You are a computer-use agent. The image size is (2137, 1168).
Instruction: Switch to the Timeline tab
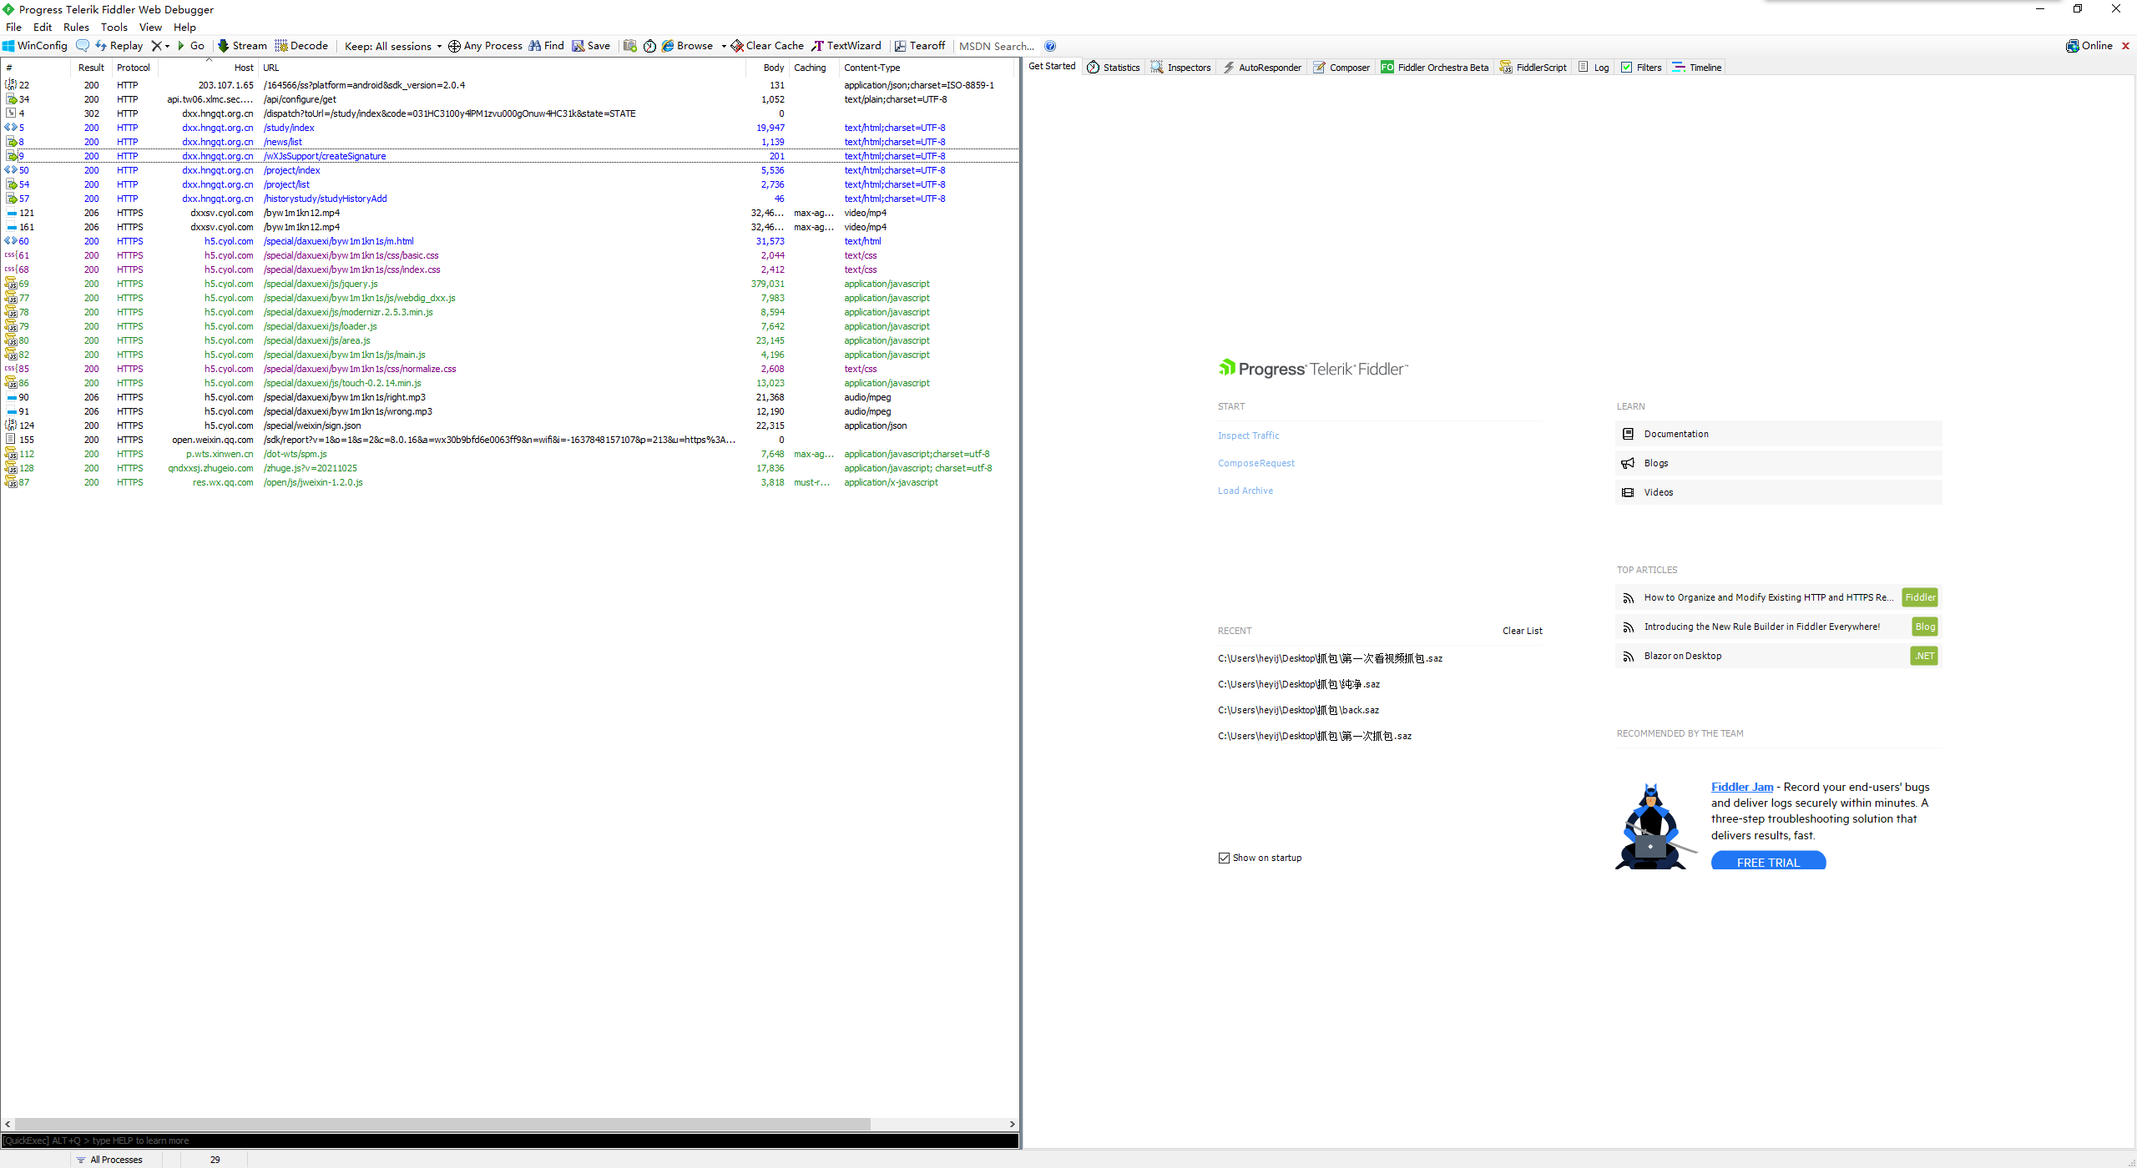click(x=1697, y=68)
